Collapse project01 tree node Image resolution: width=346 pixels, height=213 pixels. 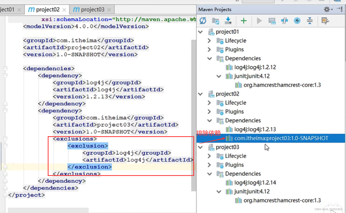pyautogui.click(x=201, y=32)
